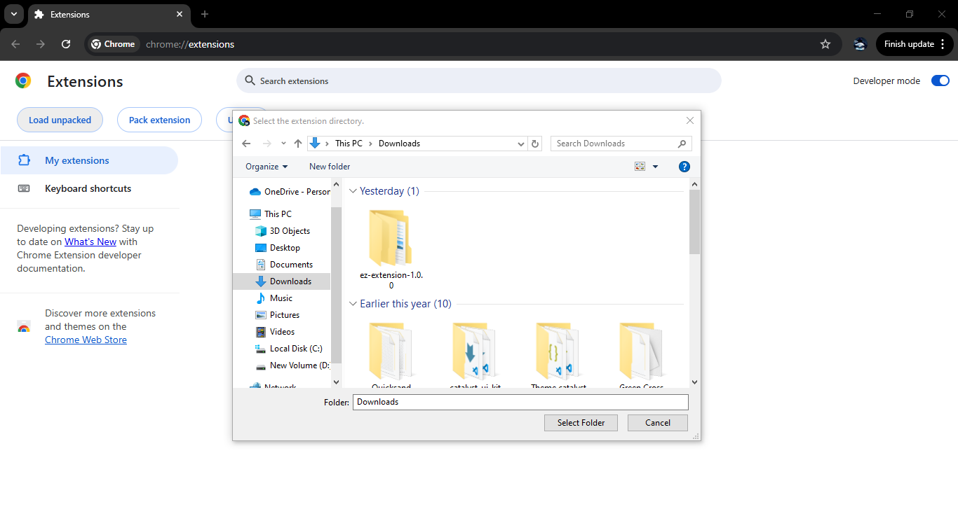Open the view options dropdown arrow
Screen dimensions: 958x509
(656, 167)
